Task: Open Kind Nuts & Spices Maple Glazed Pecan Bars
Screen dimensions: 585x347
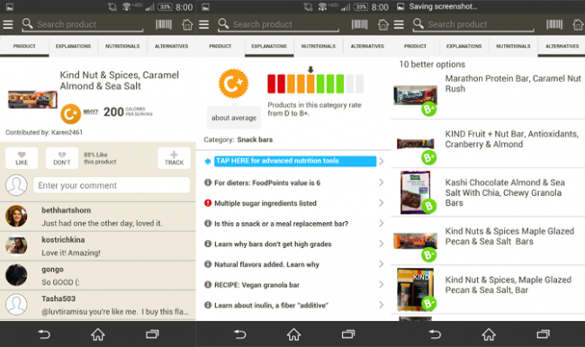Action: [x=488, y=241]
